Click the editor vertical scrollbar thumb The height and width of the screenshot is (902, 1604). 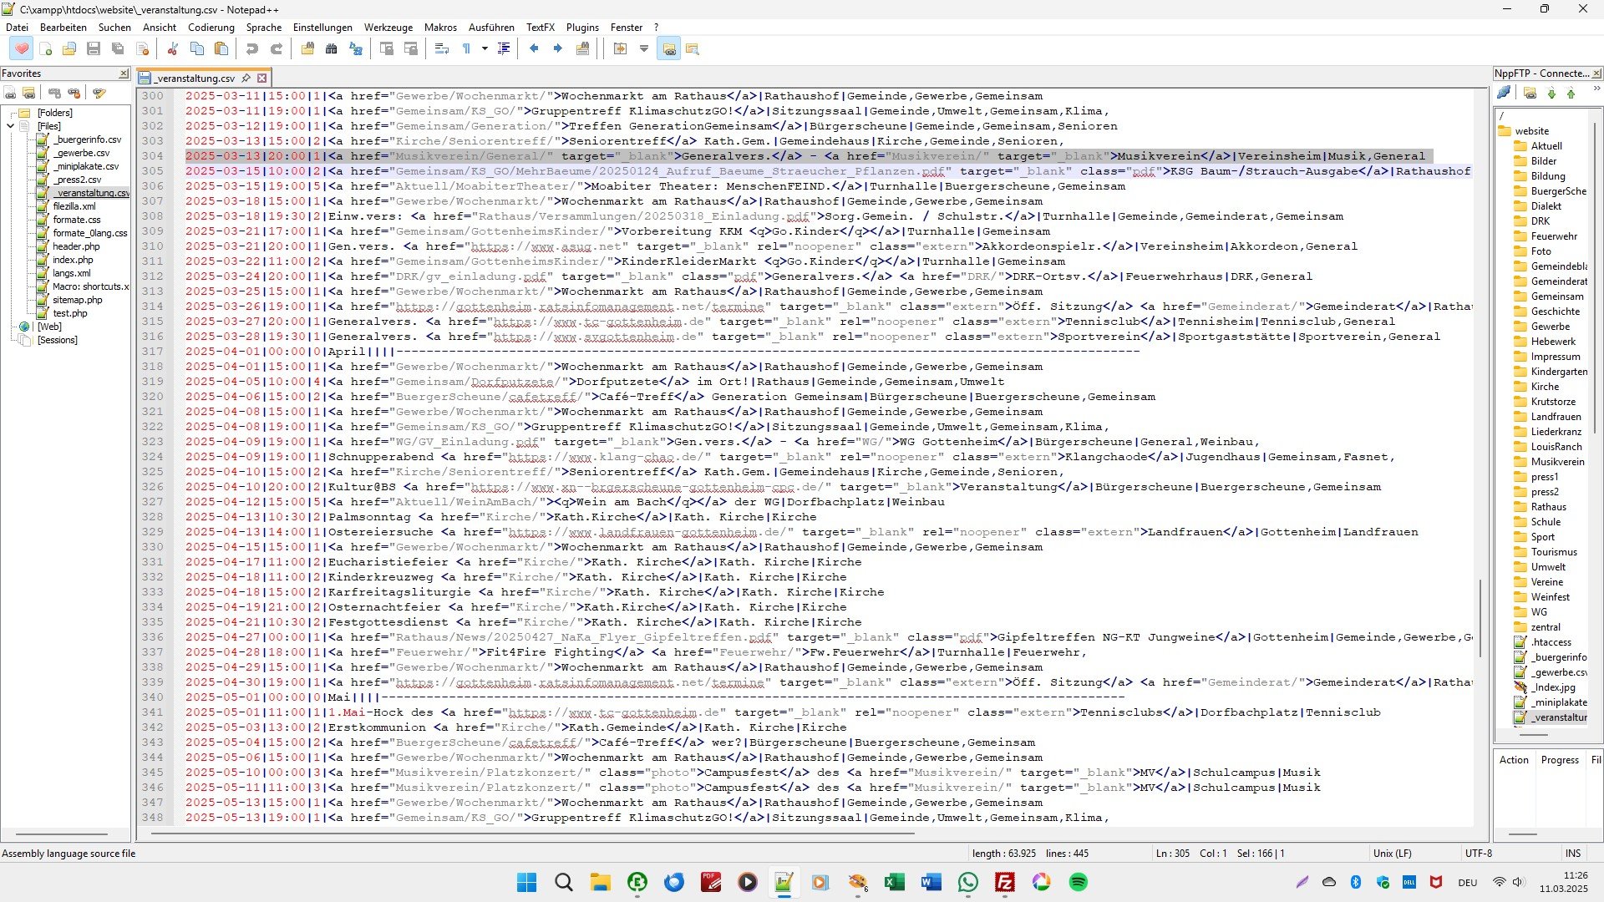(1480, 618)
